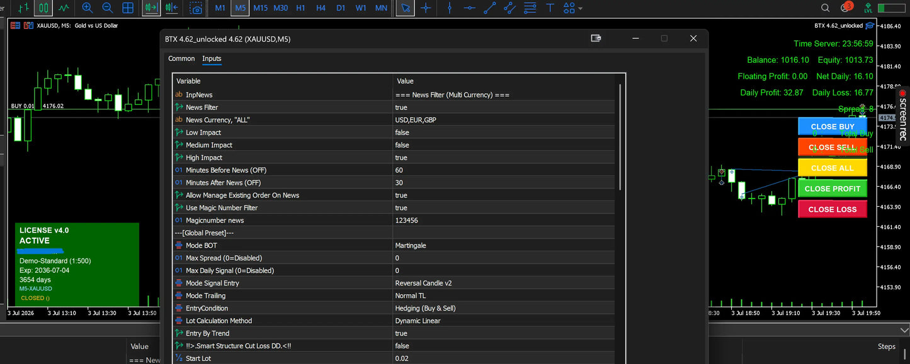This screenshot has height=364, width=910.
Task: Select the Inputs tab
Action: point(212,58)
